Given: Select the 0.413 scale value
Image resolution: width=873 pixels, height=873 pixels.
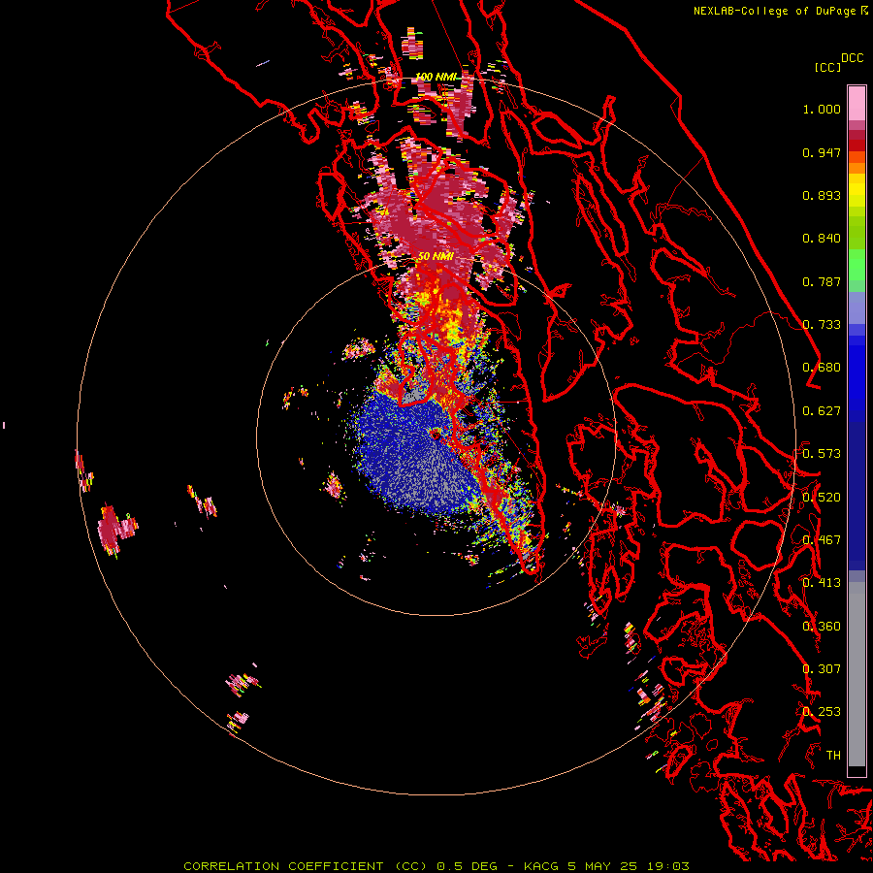Looking at the screenshot, I should click(x=822, y=583).
